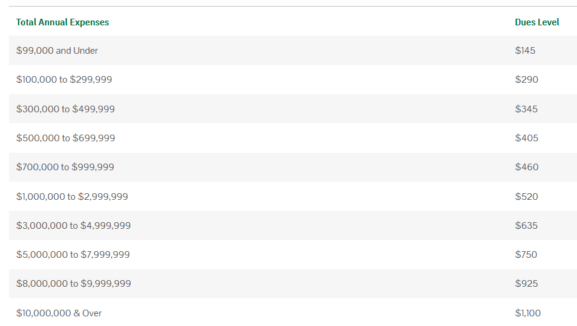577x326 pixels.
Task: Click the $460 dues value
Action: click(x=526, y=167)
